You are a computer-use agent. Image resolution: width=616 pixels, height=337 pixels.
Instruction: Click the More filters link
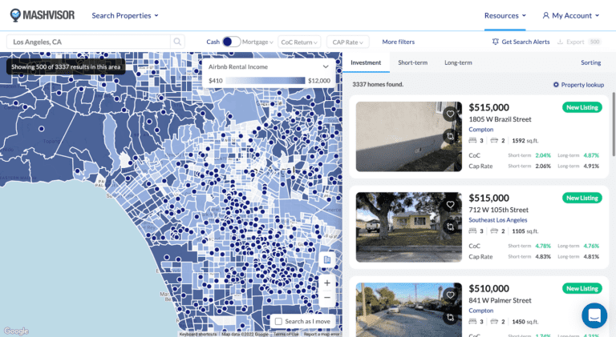[x=398, y=42]
